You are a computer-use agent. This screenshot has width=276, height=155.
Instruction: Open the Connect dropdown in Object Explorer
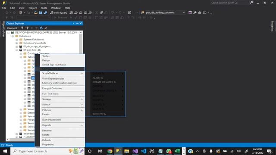[13, 28]
